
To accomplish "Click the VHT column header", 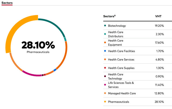I will (159, 16).
